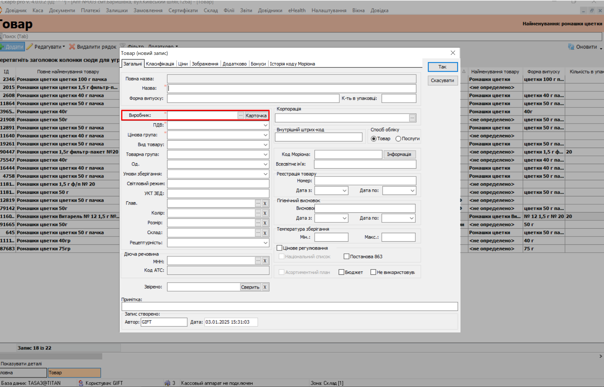Enable the Цінове регулювання checkbox
Screen dimensions: 604x387
(x=279, y=248)
